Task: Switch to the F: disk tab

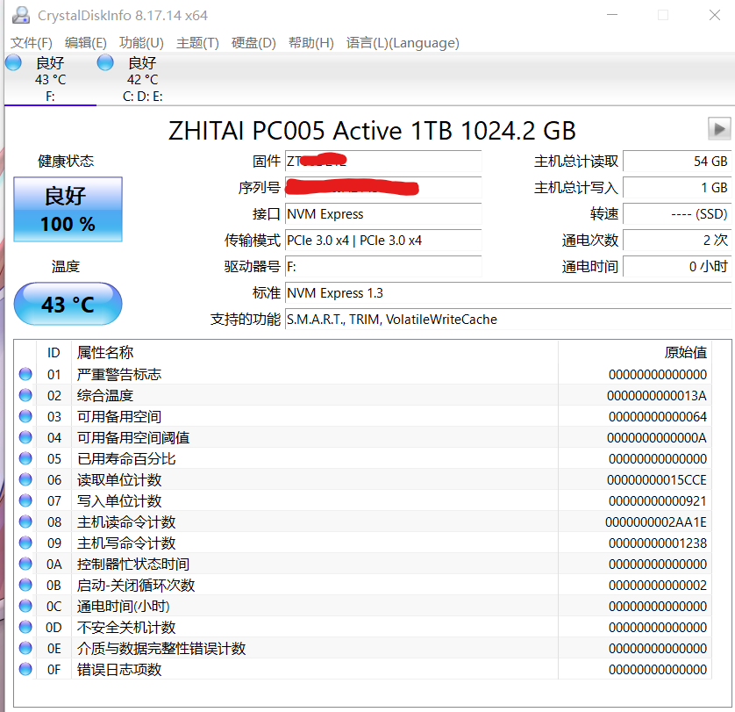Action: pyautogui.click(x=50, y=79)
